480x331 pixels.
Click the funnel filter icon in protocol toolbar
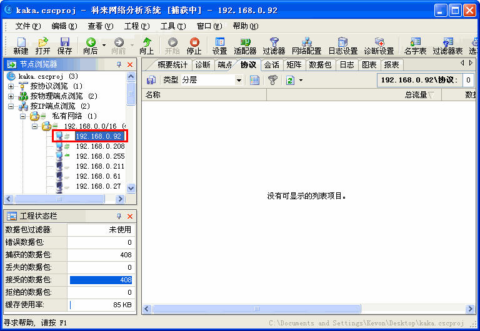click(272, 80)
